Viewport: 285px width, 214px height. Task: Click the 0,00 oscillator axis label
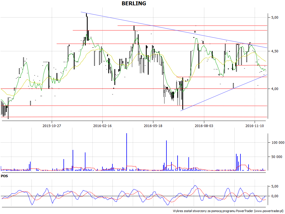275,196
